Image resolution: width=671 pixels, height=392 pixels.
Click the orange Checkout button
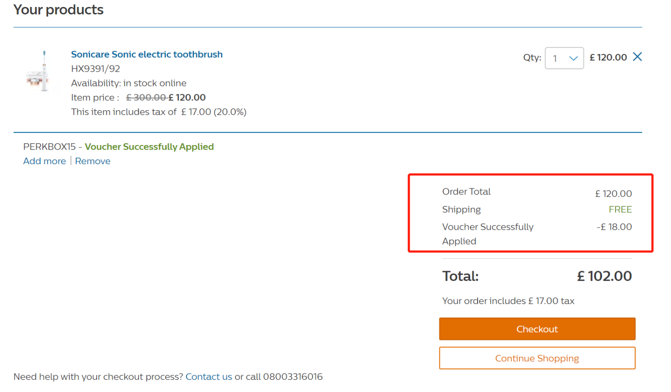click(x=537, y=329)
